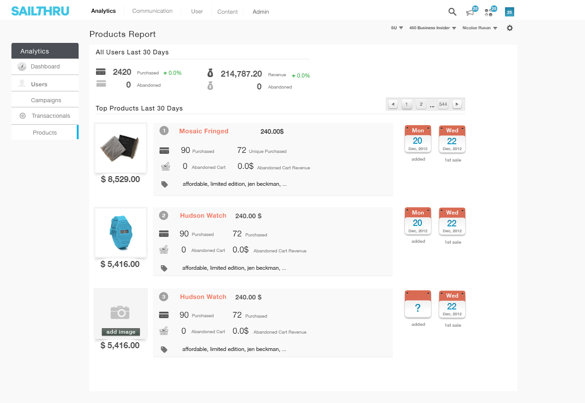The image size is (585, 403).
Task: Click the 2420 purchased count
Action: [x=122, y=72]
